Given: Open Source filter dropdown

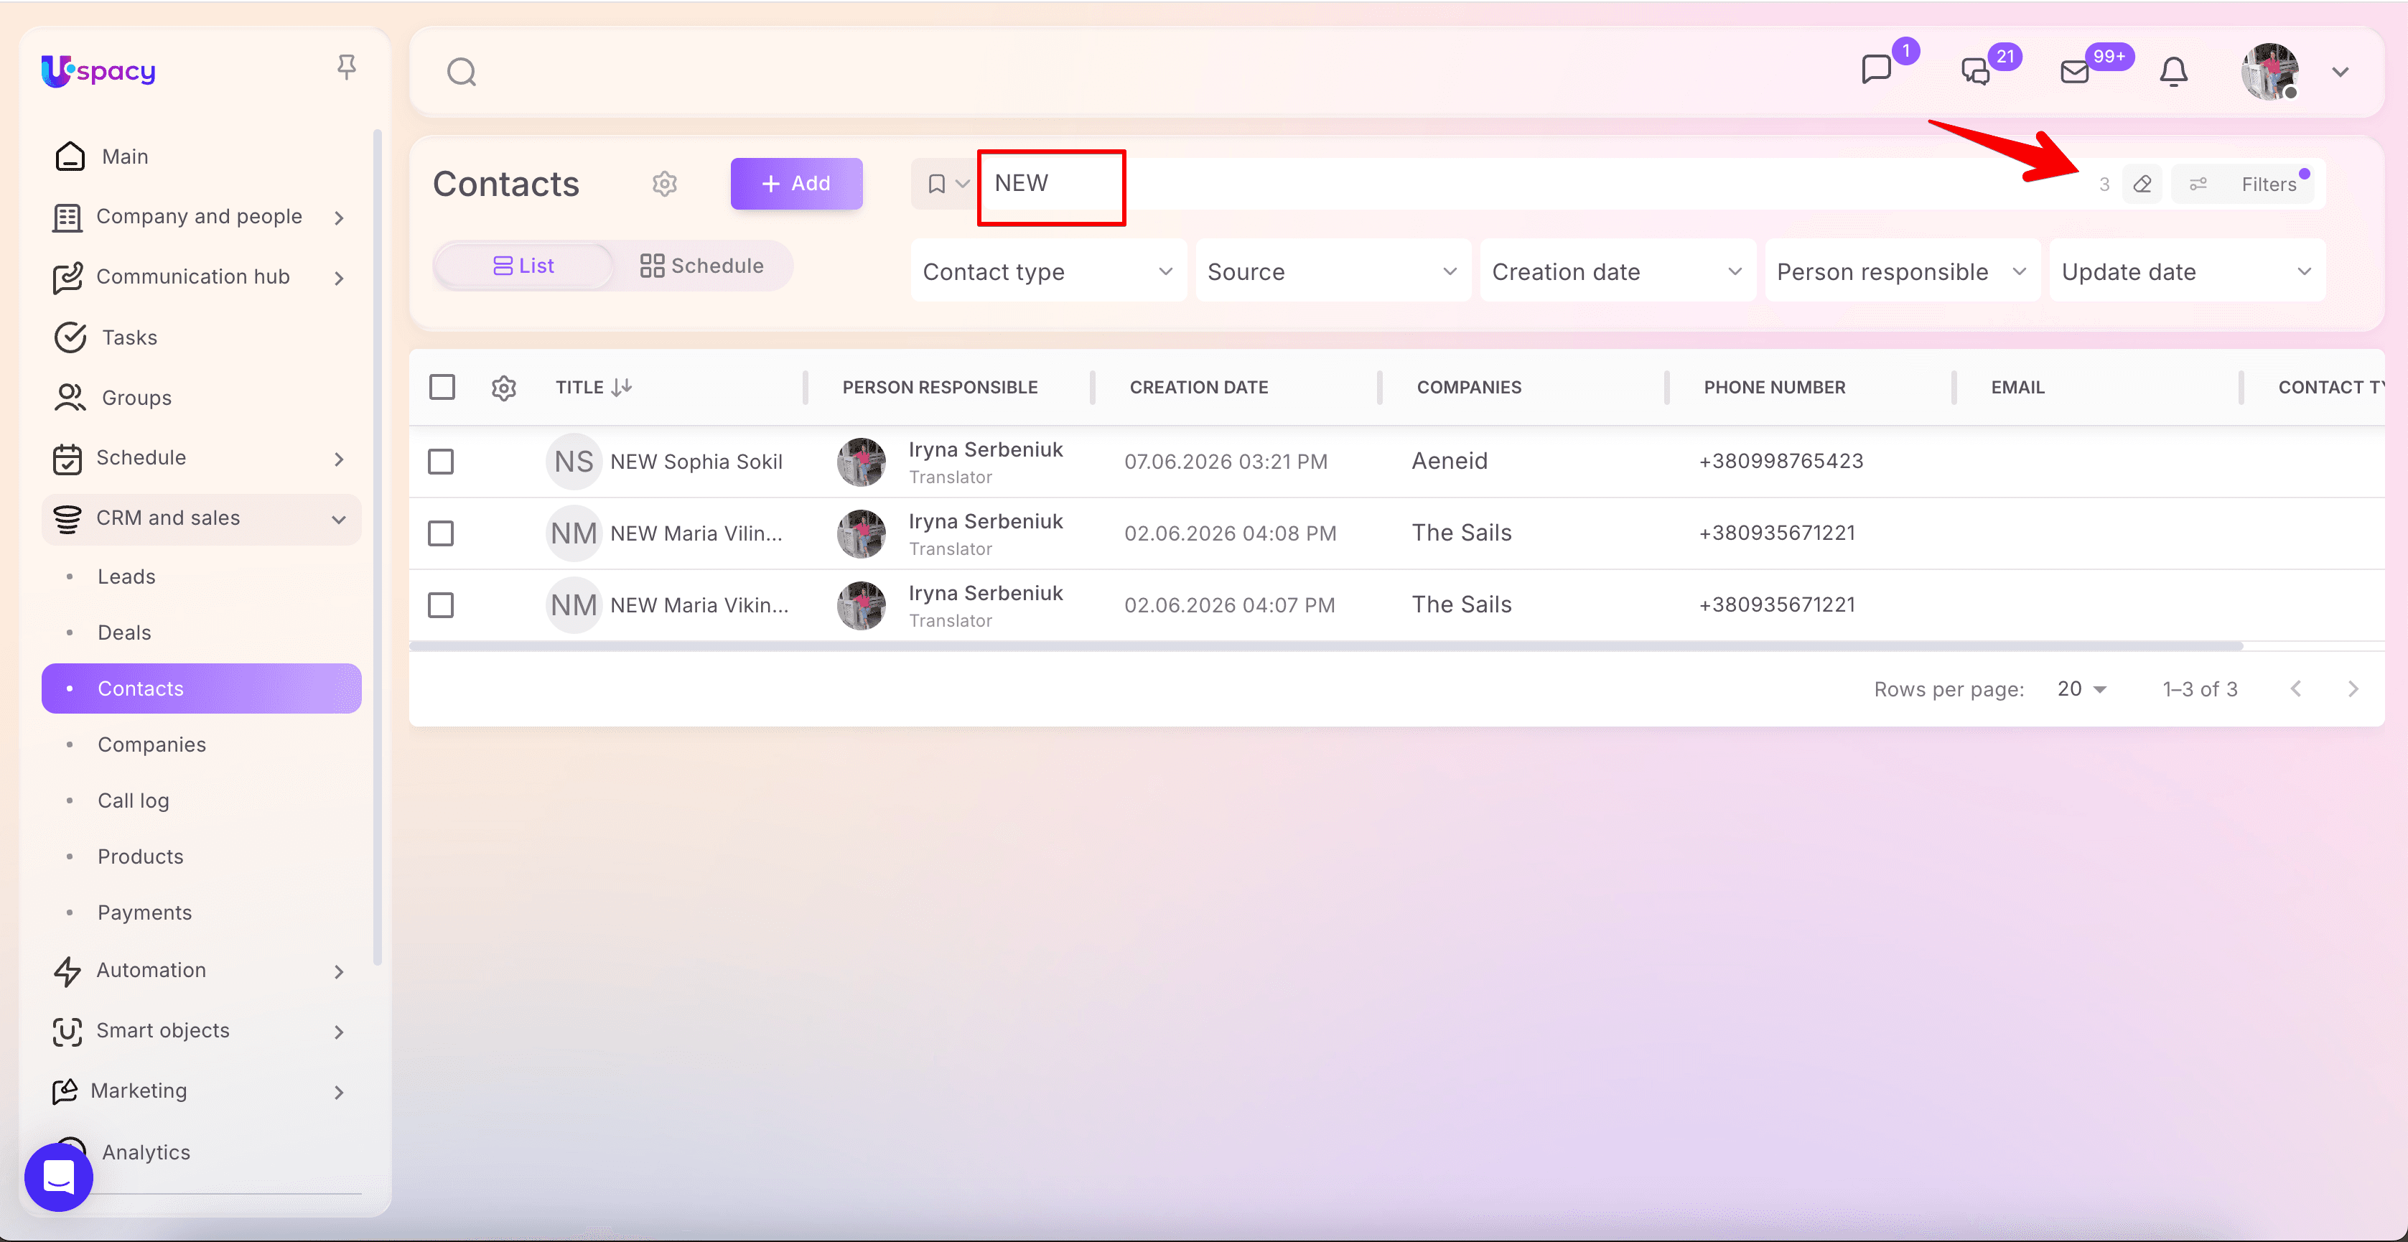Looking at the screenshot, I should click(x=1333, y=272).
